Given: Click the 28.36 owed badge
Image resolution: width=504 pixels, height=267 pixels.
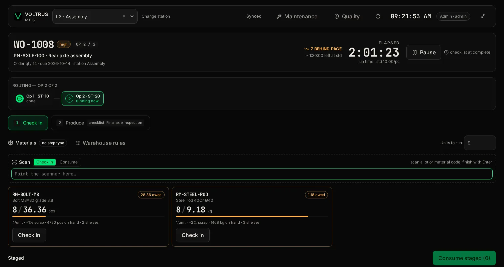Looking at the screenshot, I should [151, 195].
